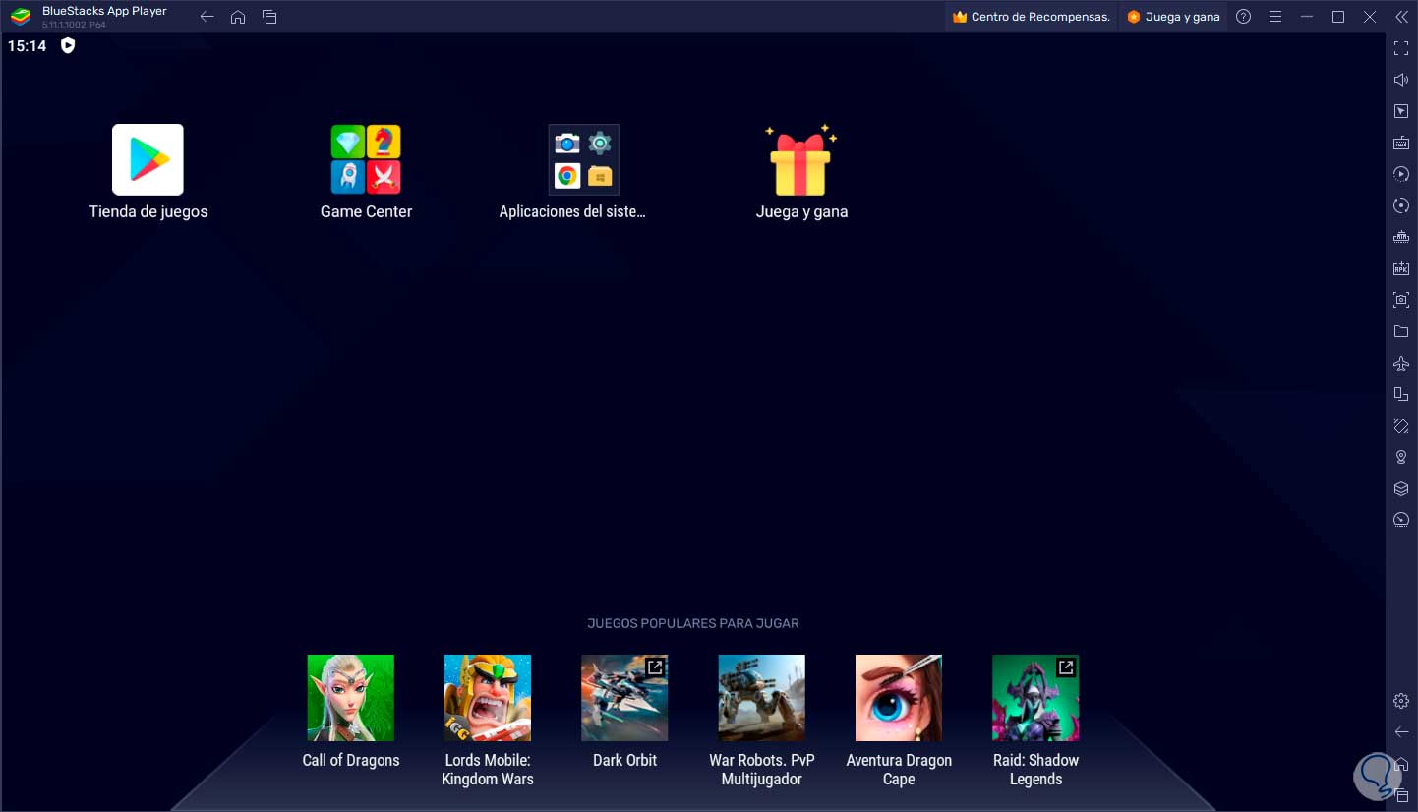Toggle the airplane mode icon

[x=1401, y=363]
